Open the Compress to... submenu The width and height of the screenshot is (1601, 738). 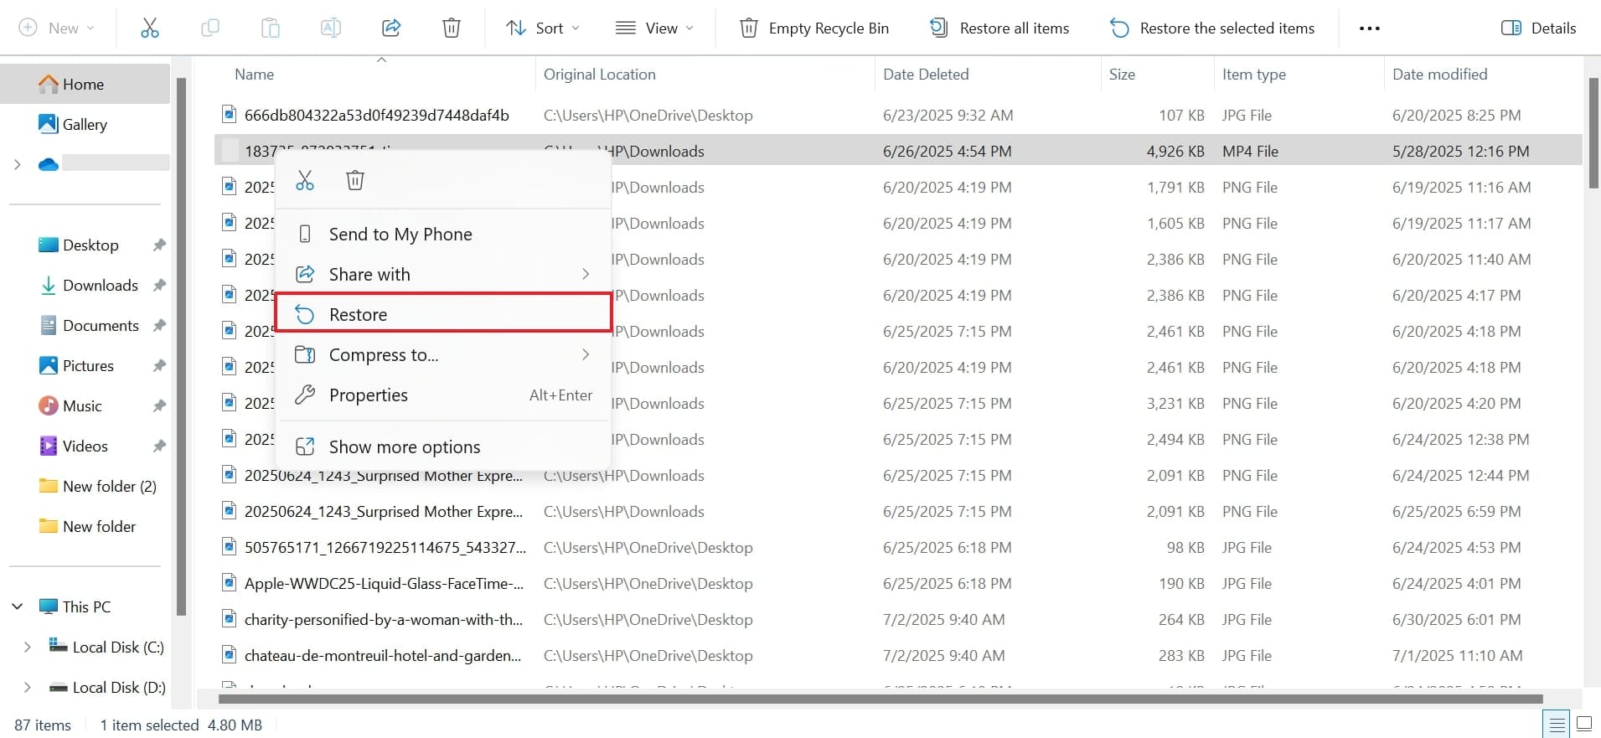click(443, 354)
